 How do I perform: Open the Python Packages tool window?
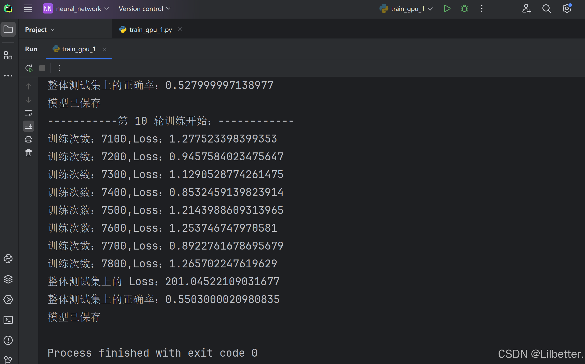tap(8, 279)
